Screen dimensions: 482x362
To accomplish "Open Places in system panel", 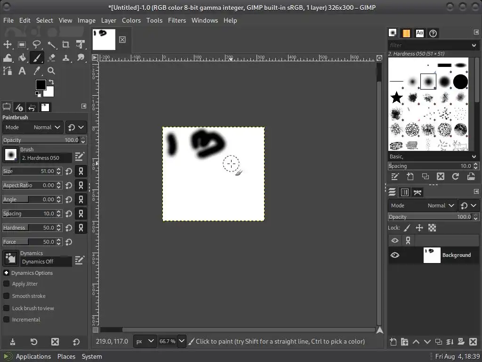I will [x=66, y=356].
